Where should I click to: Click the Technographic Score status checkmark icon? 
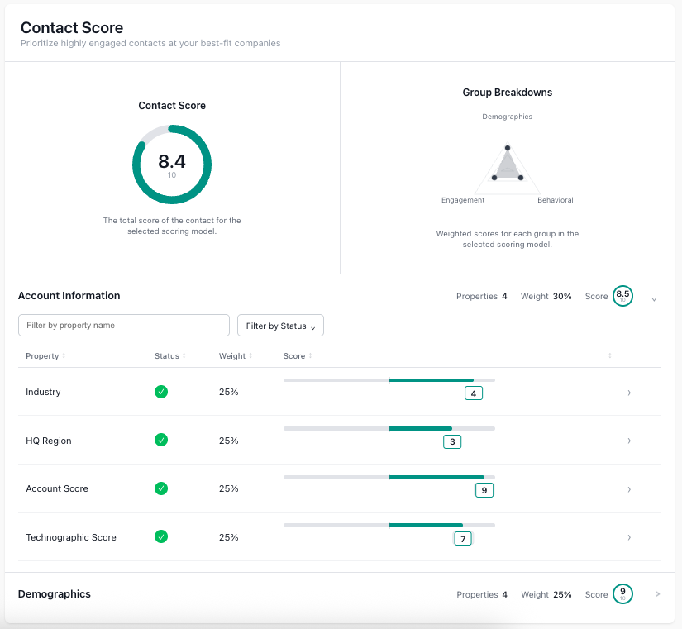click(x=161, y=537)
